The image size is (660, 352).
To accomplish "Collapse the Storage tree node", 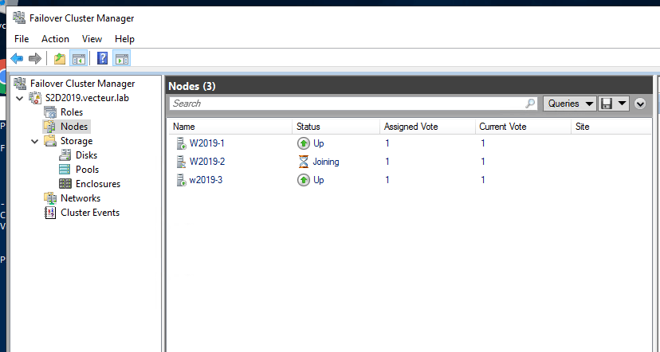I will click(x=34, y=141).
